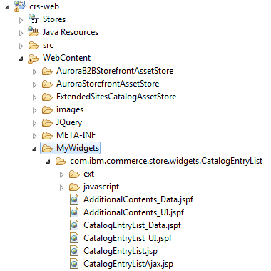Expand the META-INF folder
The width and height of the screenshot is (271, 271).
point(35,136)
